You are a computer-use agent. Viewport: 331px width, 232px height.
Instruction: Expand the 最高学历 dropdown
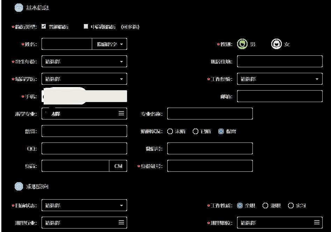pyautogui.click(x=84, y=79)
